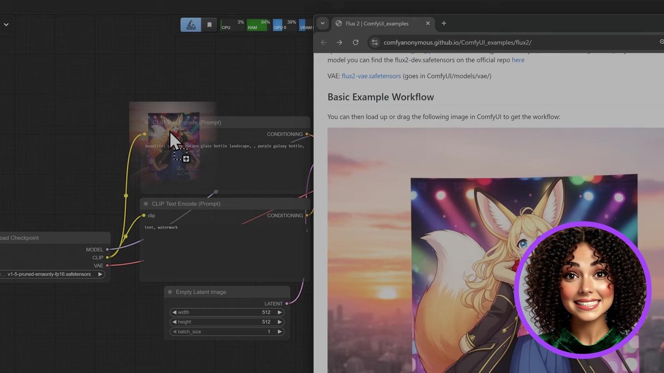Click the MODEL output dot on Load Checkpoint
664x373 pixels.
pyautogui.click(x=107, y=249)
